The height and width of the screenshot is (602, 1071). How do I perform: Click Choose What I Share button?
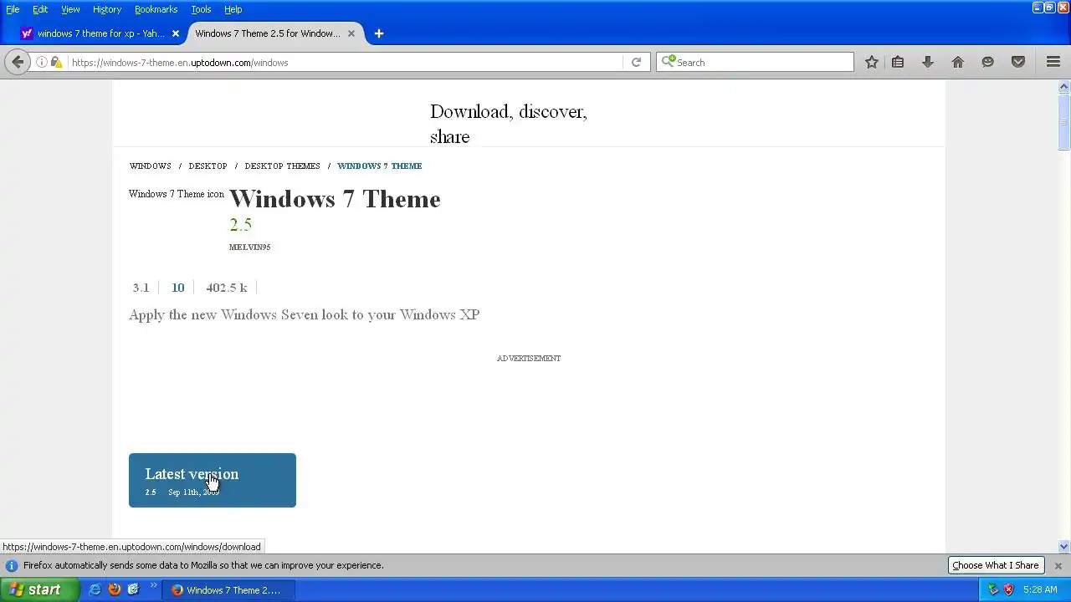tap(996, 565)
